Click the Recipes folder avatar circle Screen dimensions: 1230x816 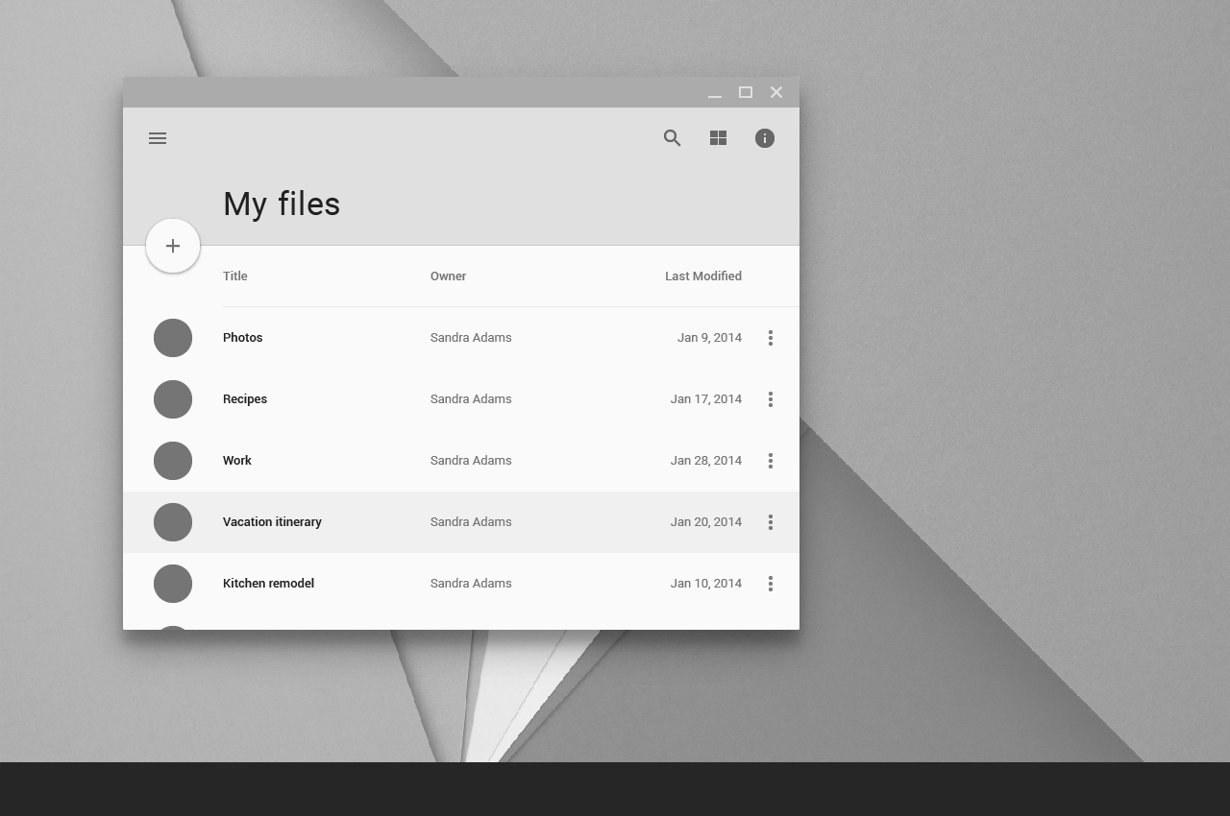[173, 399]
